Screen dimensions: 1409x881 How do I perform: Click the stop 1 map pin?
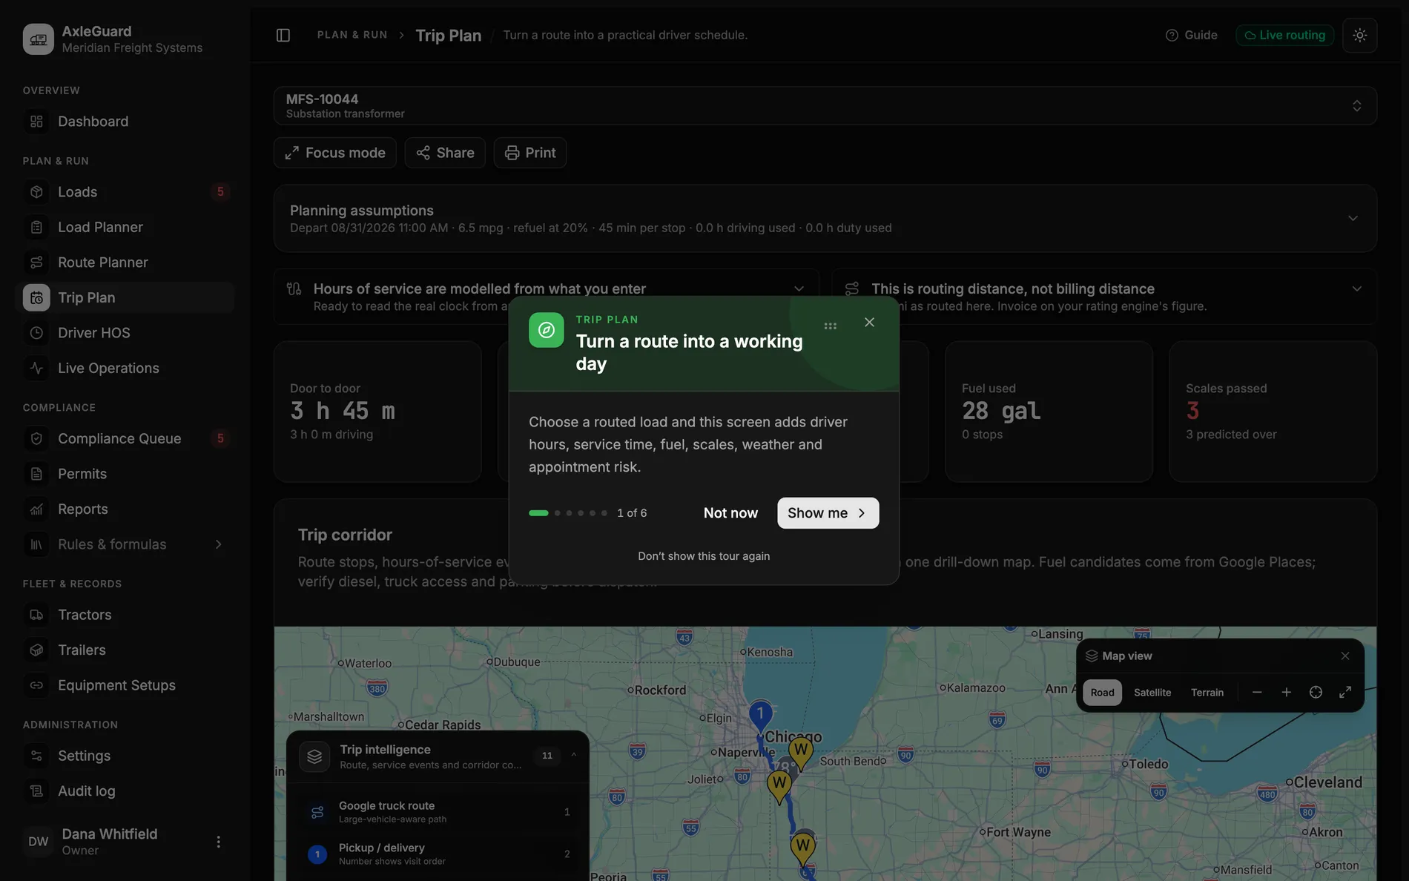(x=760, y=716)
